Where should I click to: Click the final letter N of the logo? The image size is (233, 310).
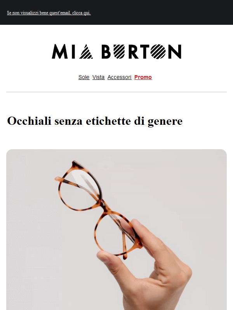click(x=174, y=52)
